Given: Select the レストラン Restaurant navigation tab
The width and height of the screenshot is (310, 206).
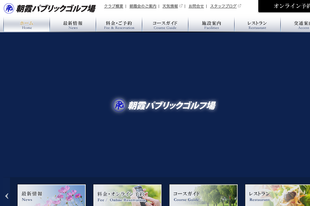Looking at the screenshot, I should coord(257,24).
